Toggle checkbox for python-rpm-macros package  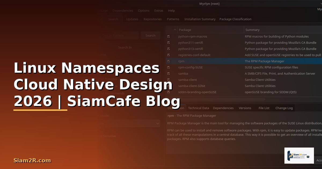(x=169, y=36)
